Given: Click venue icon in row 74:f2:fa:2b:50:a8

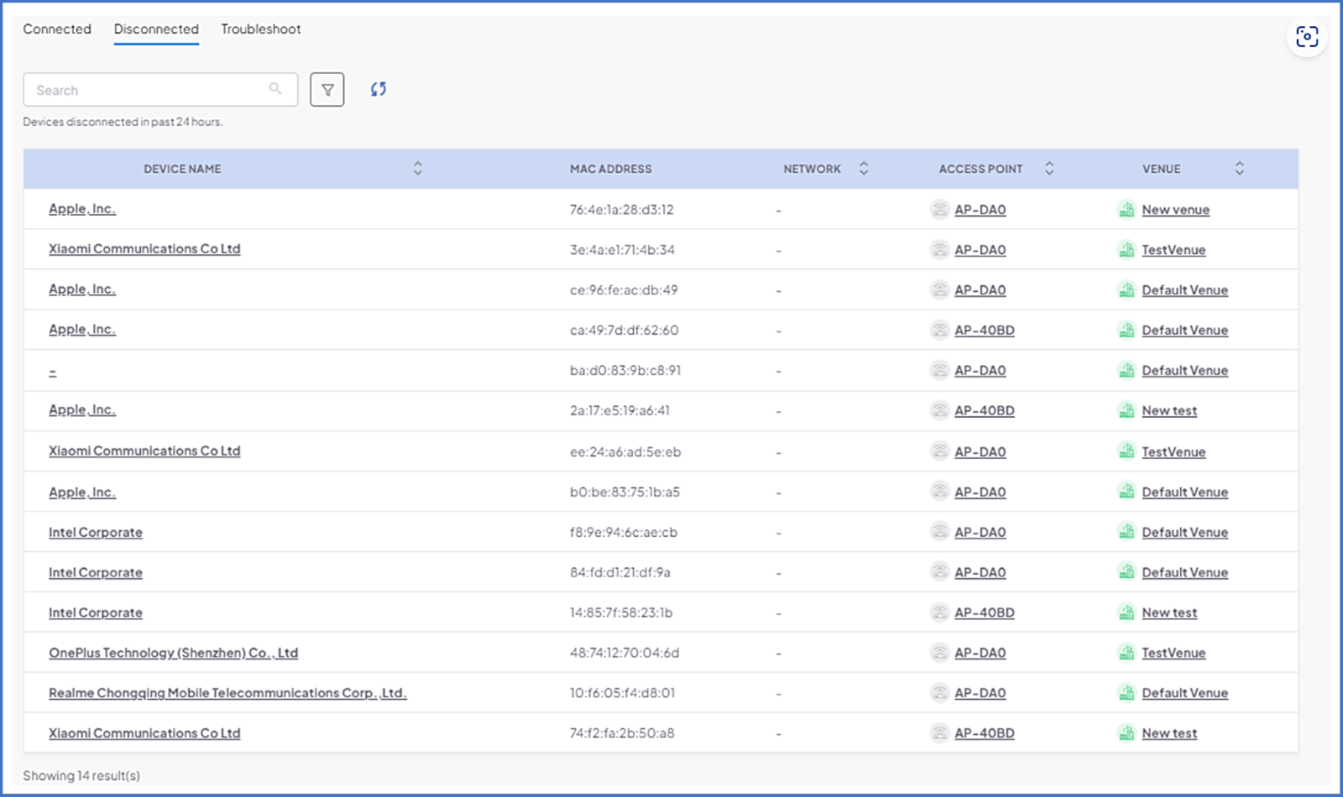Looking at the screenshot, I should click(1126, 733).
